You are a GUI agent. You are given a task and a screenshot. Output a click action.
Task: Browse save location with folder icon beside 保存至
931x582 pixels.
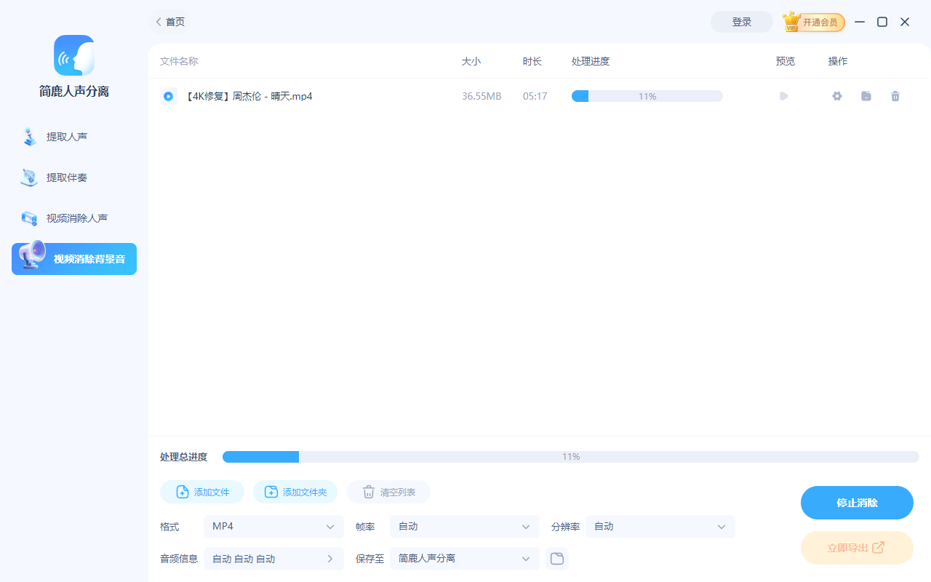557,558
